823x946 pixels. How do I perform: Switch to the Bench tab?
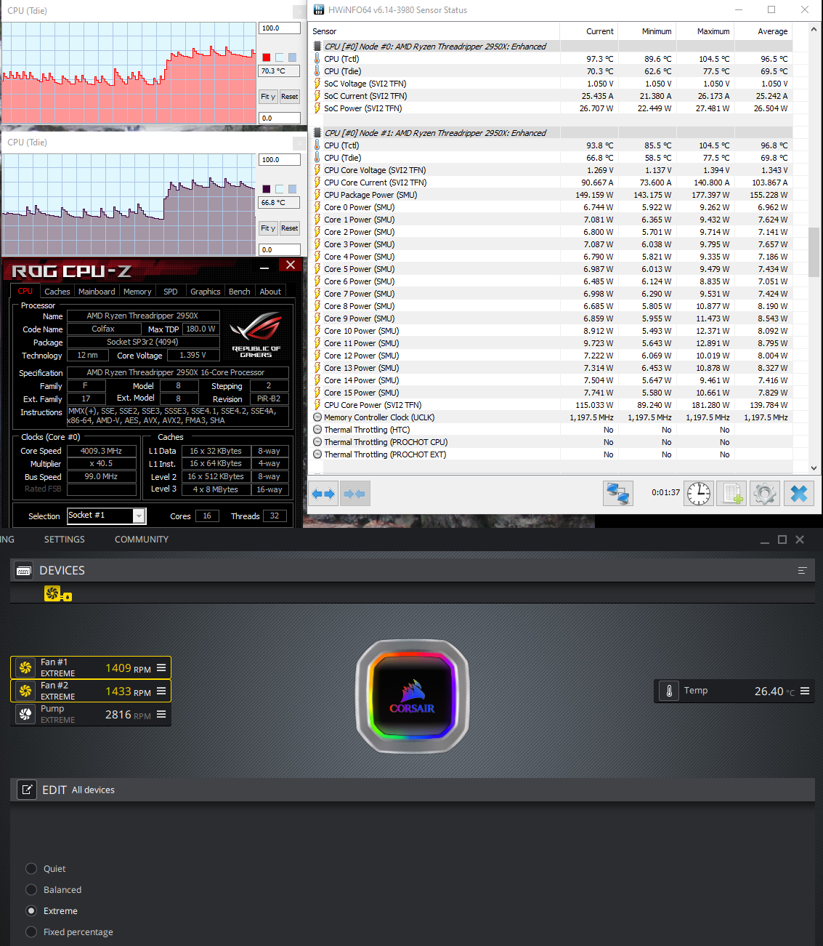point(239,292)
